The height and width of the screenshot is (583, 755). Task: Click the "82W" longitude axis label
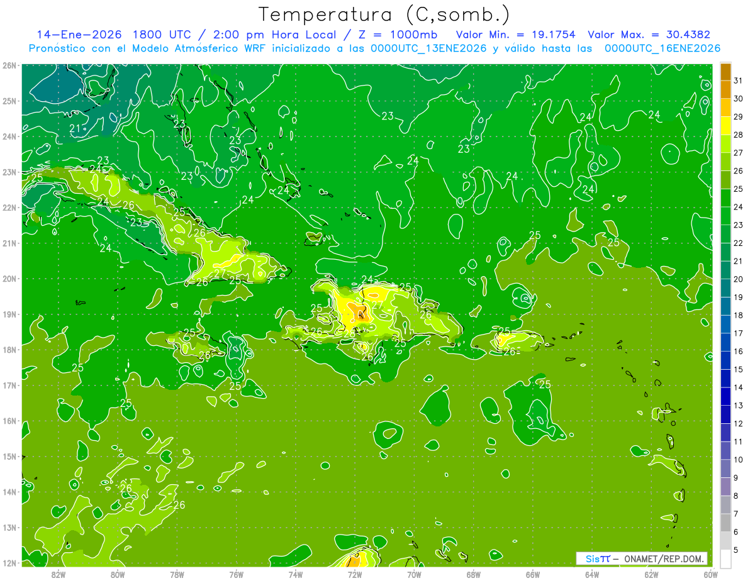tap(58, 574)
